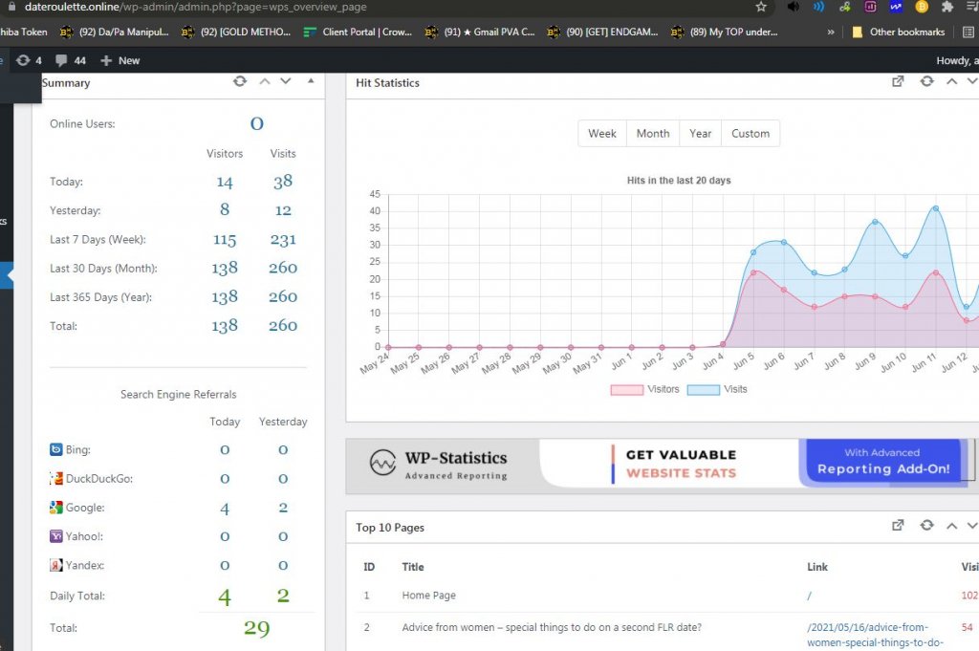Select the Custom range tab

(751, 134)
